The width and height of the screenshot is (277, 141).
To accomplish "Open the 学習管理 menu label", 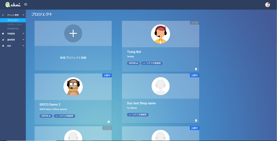I will pyautogui.click(x=11, y=33).
